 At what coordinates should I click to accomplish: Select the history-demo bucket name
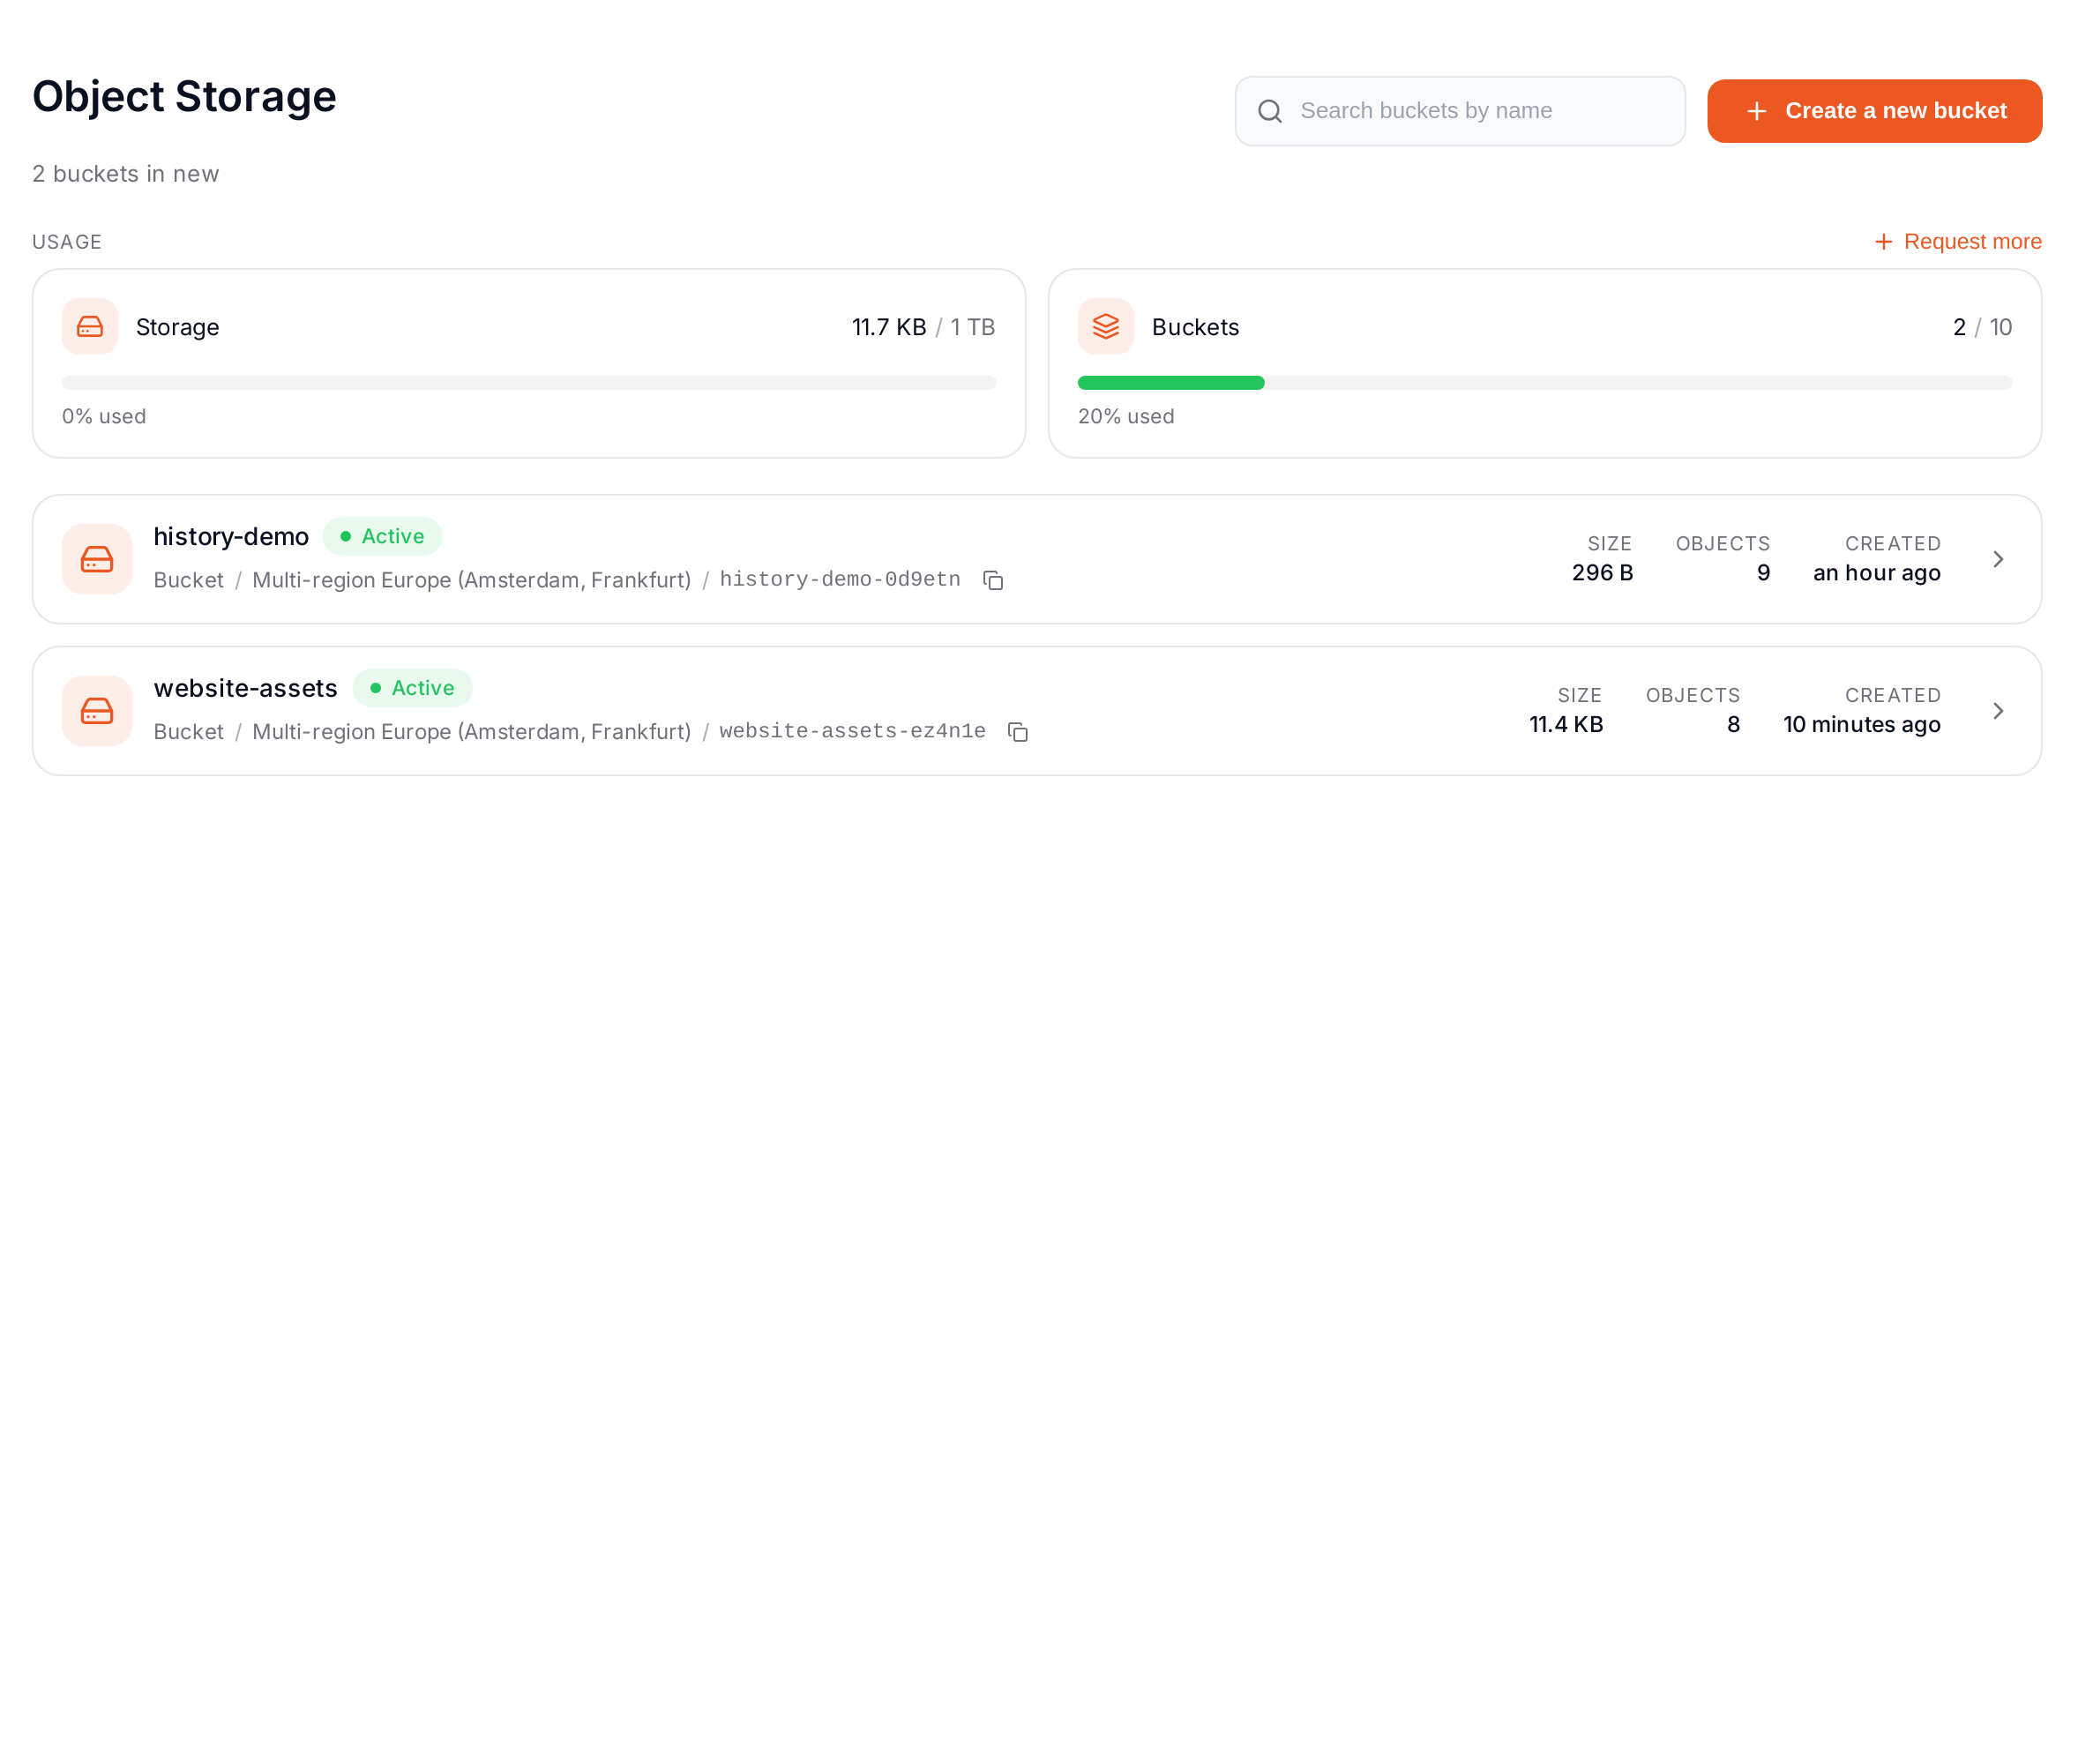(x=231, y=537)
